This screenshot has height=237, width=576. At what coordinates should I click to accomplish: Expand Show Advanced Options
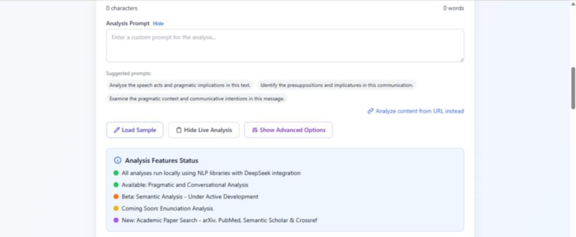pos(288,130)
